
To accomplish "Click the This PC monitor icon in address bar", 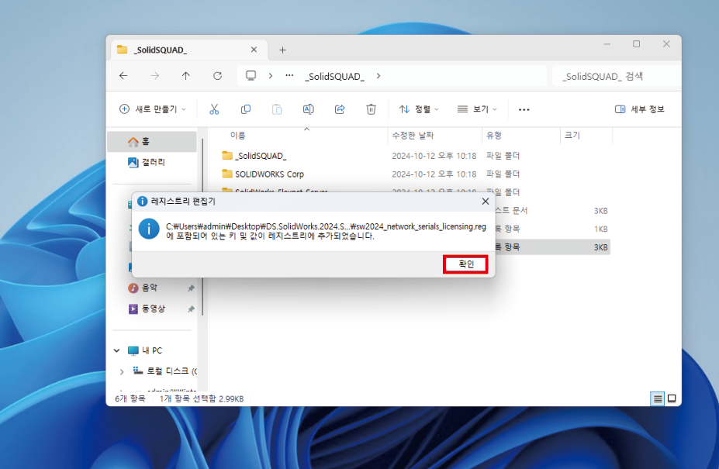I will [251, 76].
